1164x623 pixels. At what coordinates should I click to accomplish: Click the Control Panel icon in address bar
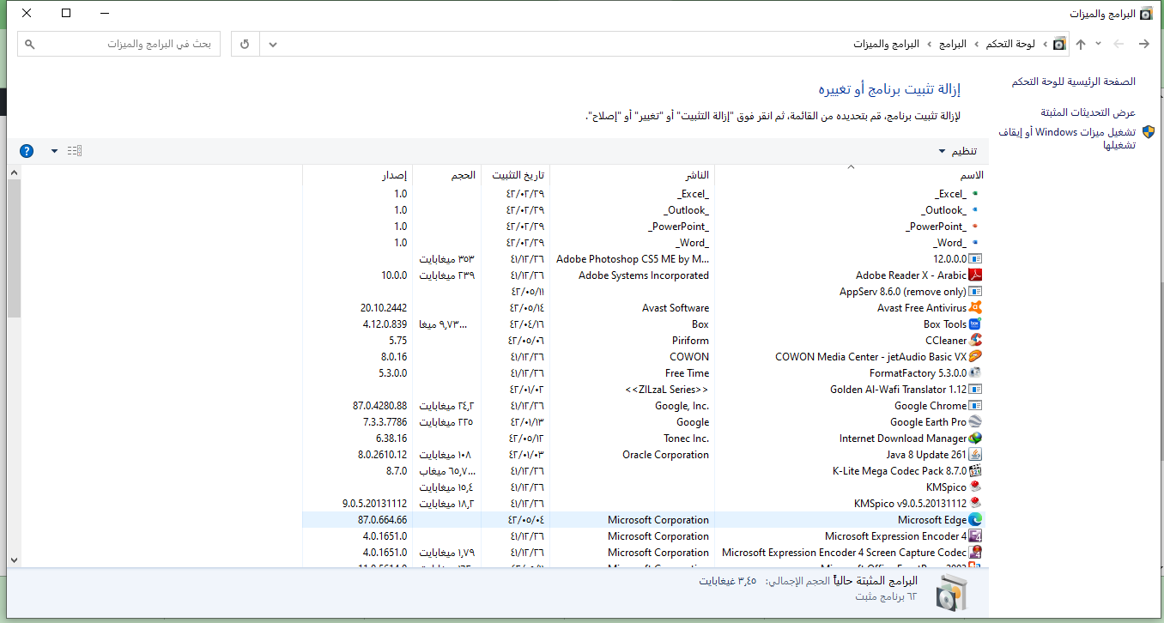click(x=1060, y=44)
